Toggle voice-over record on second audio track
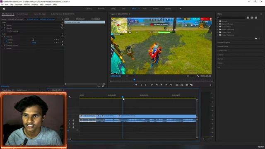The height and width of the screenshot is (149, 265). tap(73, 124)
